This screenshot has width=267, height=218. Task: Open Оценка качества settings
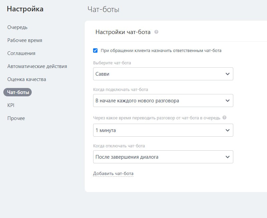(x=27, y=79)
